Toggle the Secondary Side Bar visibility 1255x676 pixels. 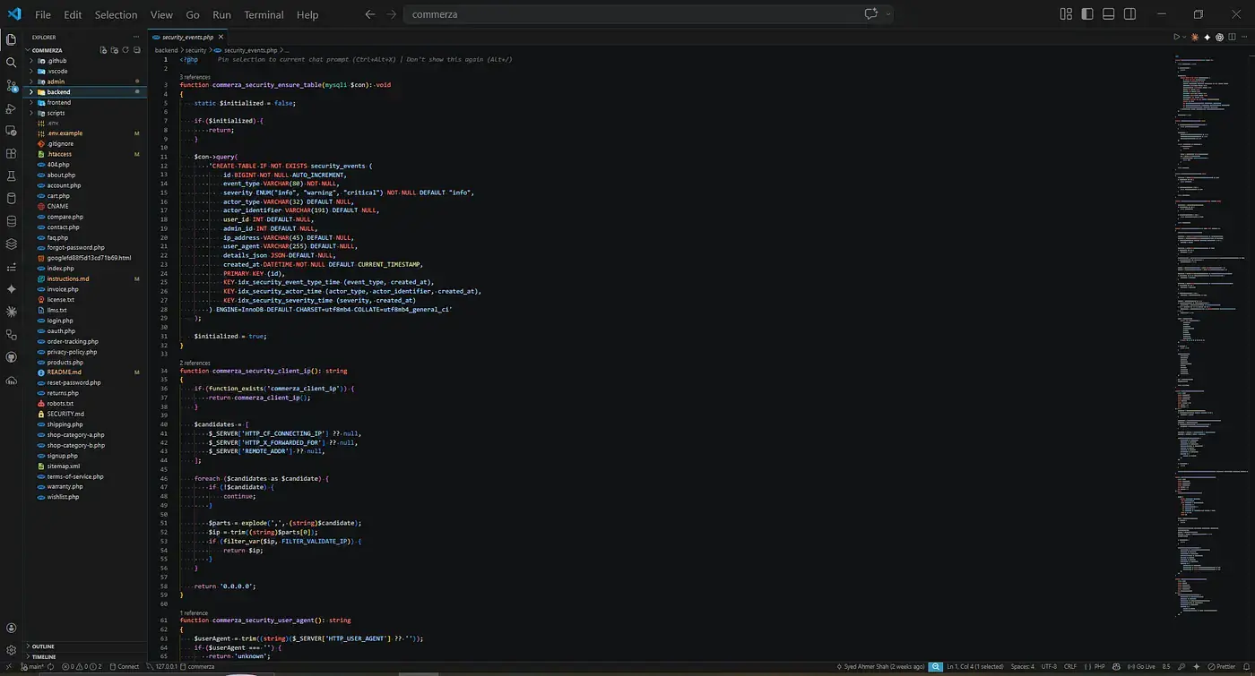coord(1130,14)
